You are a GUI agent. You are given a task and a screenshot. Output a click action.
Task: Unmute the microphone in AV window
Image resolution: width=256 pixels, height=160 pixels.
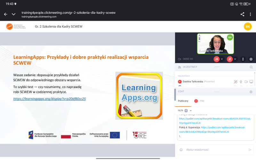point(229,59)
